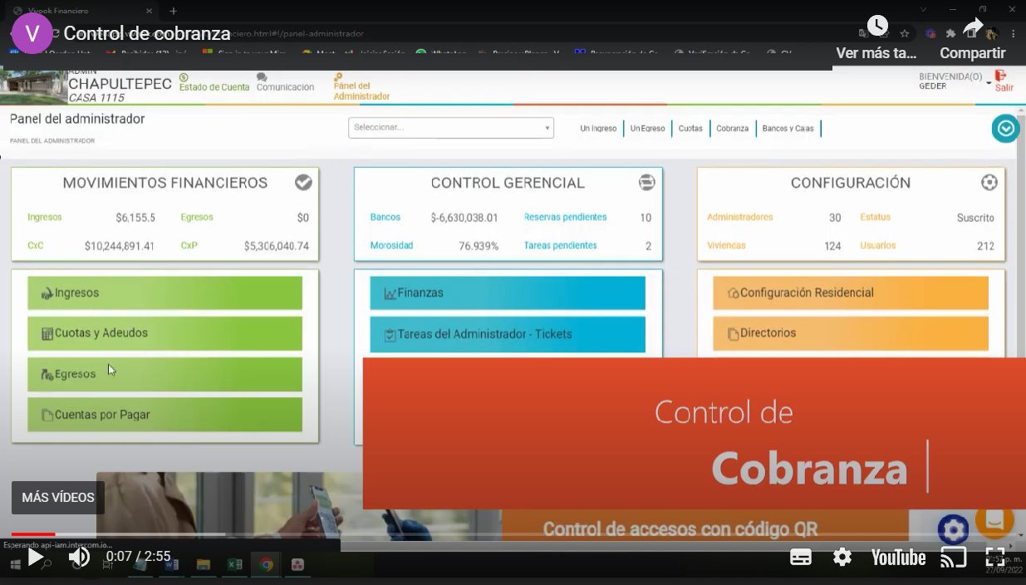The width and height of the screenshot is (1026, 585).
Task: Open Configuración Residencial button
Action: 851,293
